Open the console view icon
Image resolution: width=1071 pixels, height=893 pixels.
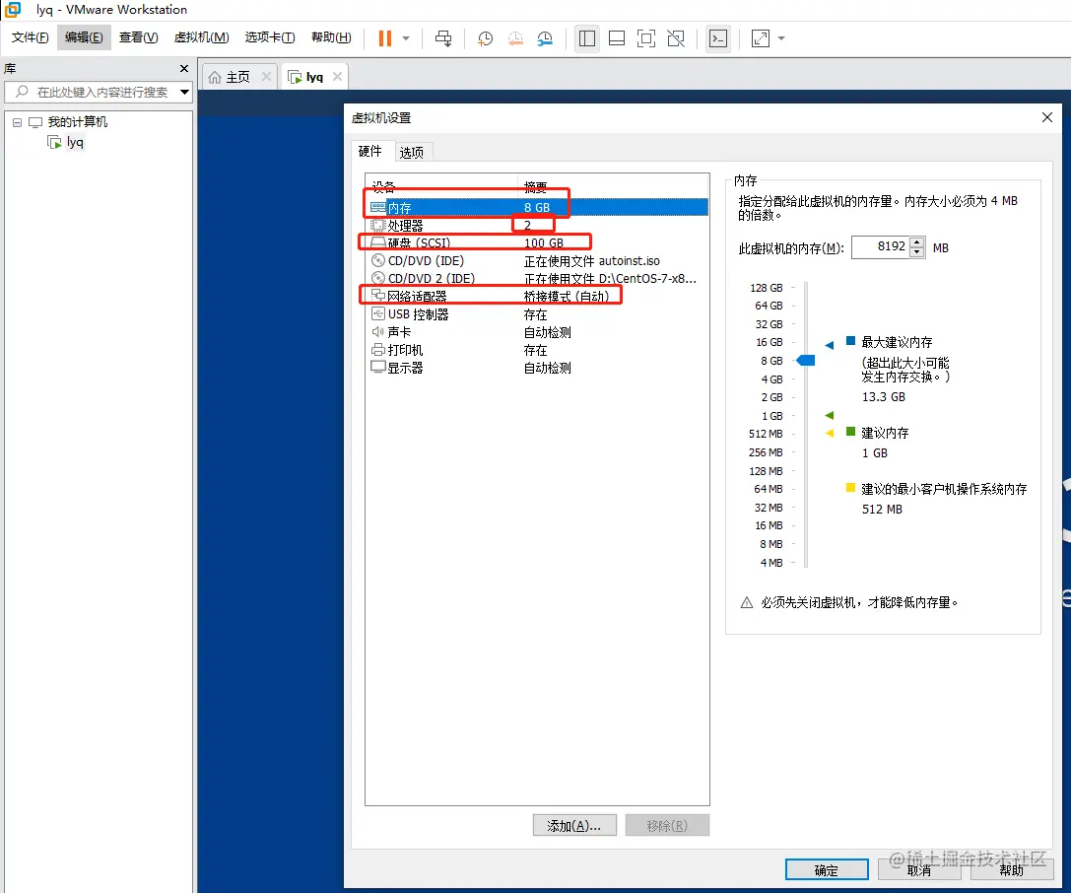718,38
